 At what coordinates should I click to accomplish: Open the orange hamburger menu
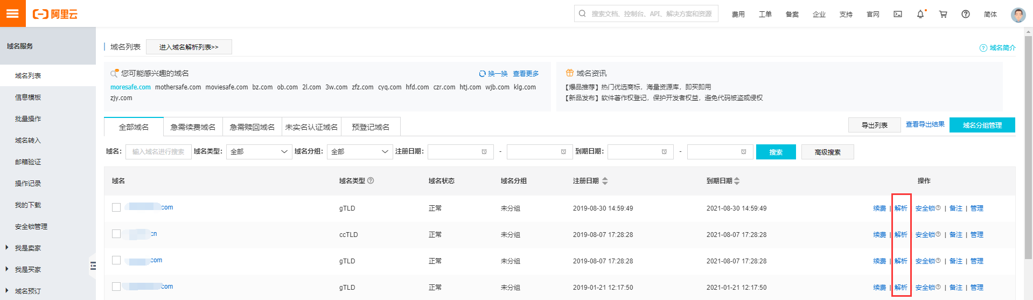pos(13,13)
